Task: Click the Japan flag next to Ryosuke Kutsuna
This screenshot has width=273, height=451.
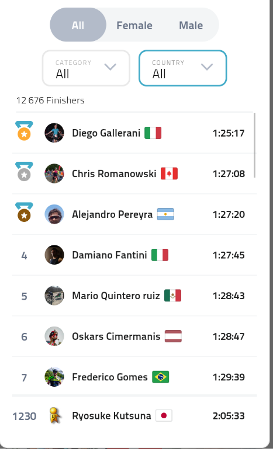Action: 164,415
